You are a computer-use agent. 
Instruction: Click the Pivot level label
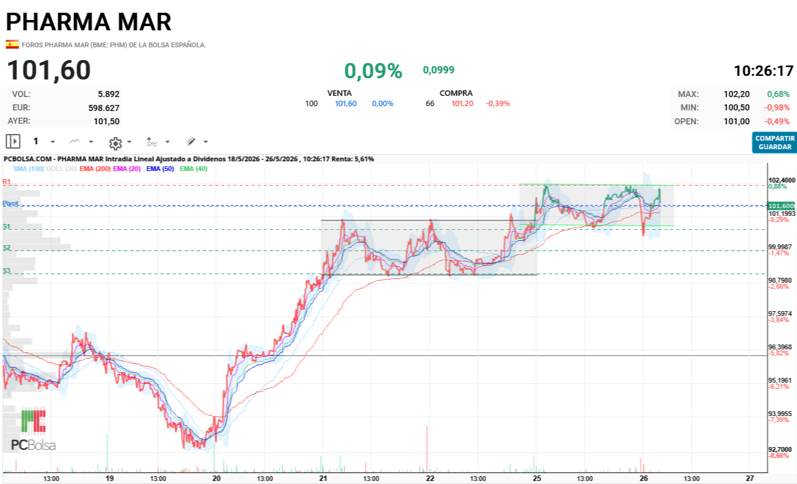10,203
